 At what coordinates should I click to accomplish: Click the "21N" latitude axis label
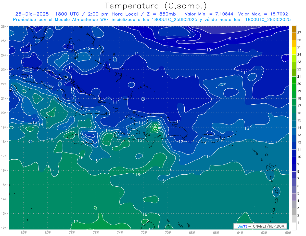tap(4, 98)
